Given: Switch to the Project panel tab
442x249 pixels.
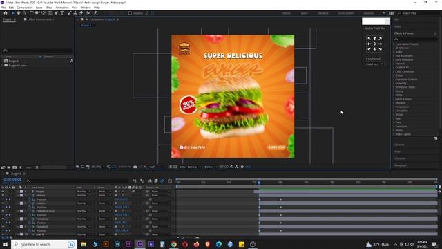Looking at the screenshot, I should 8,19.
